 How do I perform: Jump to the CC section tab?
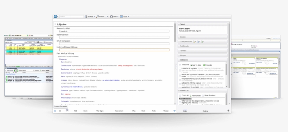pos(60,111)
